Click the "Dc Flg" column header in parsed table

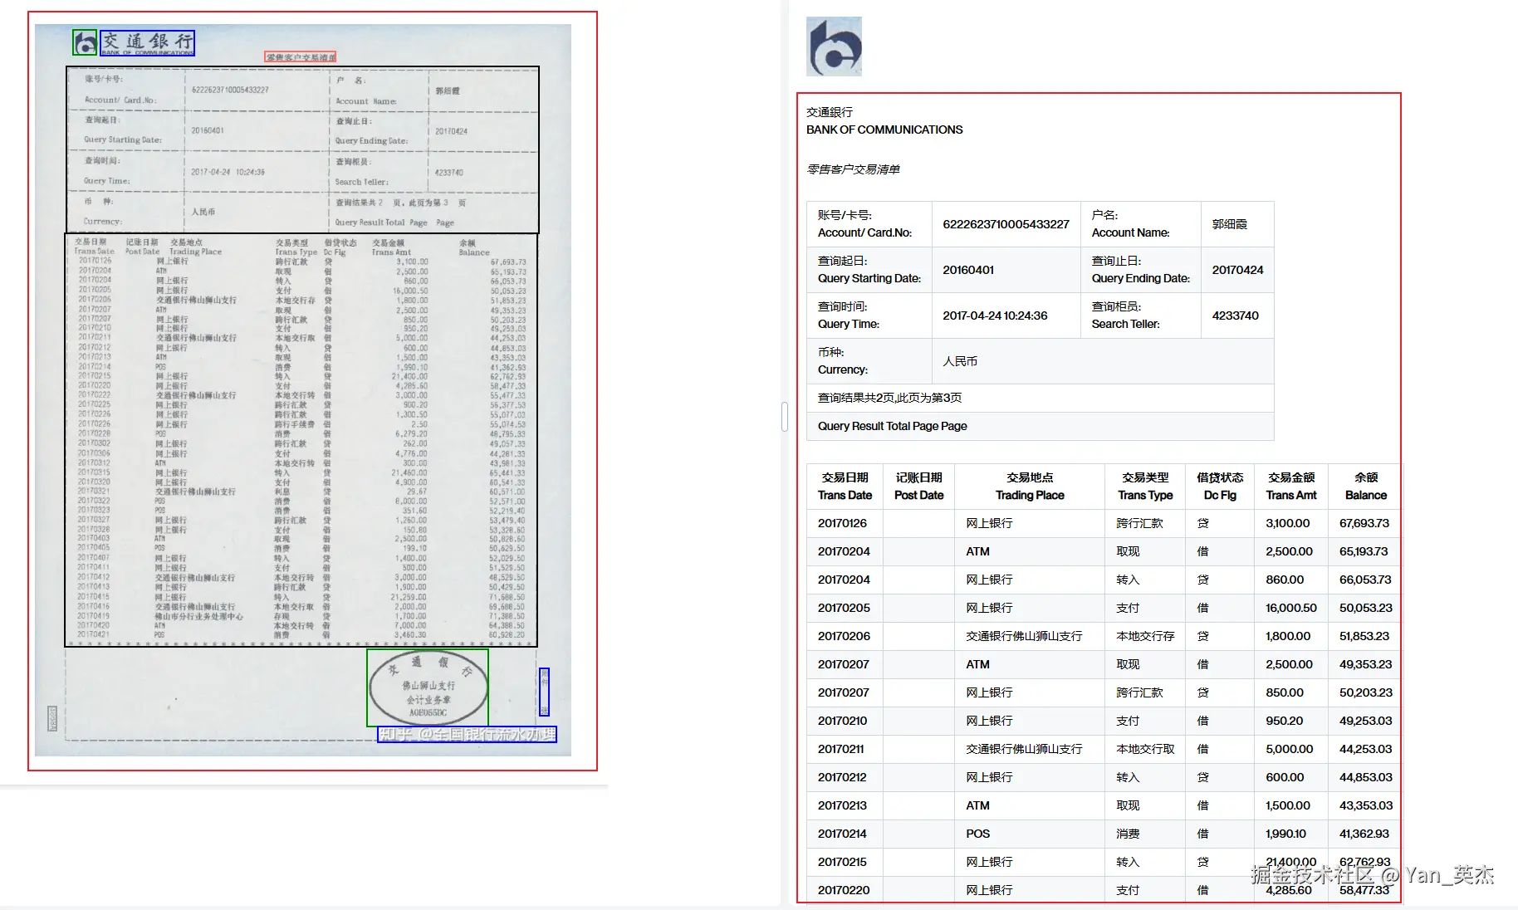pos(1220,487)
